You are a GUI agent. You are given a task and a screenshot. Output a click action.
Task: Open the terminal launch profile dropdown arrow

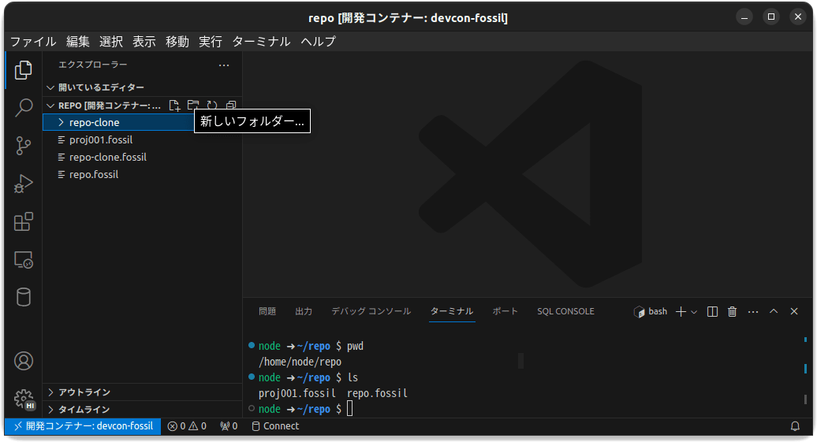[694, 311]
